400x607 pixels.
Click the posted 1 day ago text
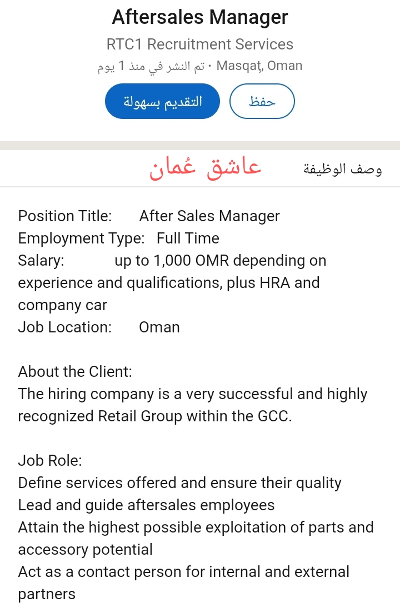(151, 66)
